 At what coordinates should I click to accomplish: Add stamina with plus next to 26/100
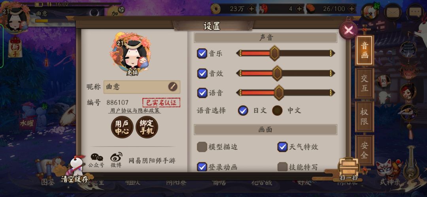pos(352,9)
